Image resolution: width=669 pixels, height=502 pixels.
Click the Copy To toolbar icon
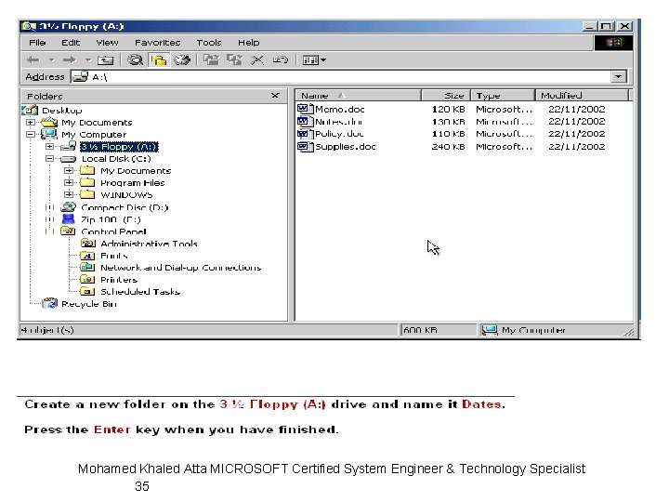[235, 60]
